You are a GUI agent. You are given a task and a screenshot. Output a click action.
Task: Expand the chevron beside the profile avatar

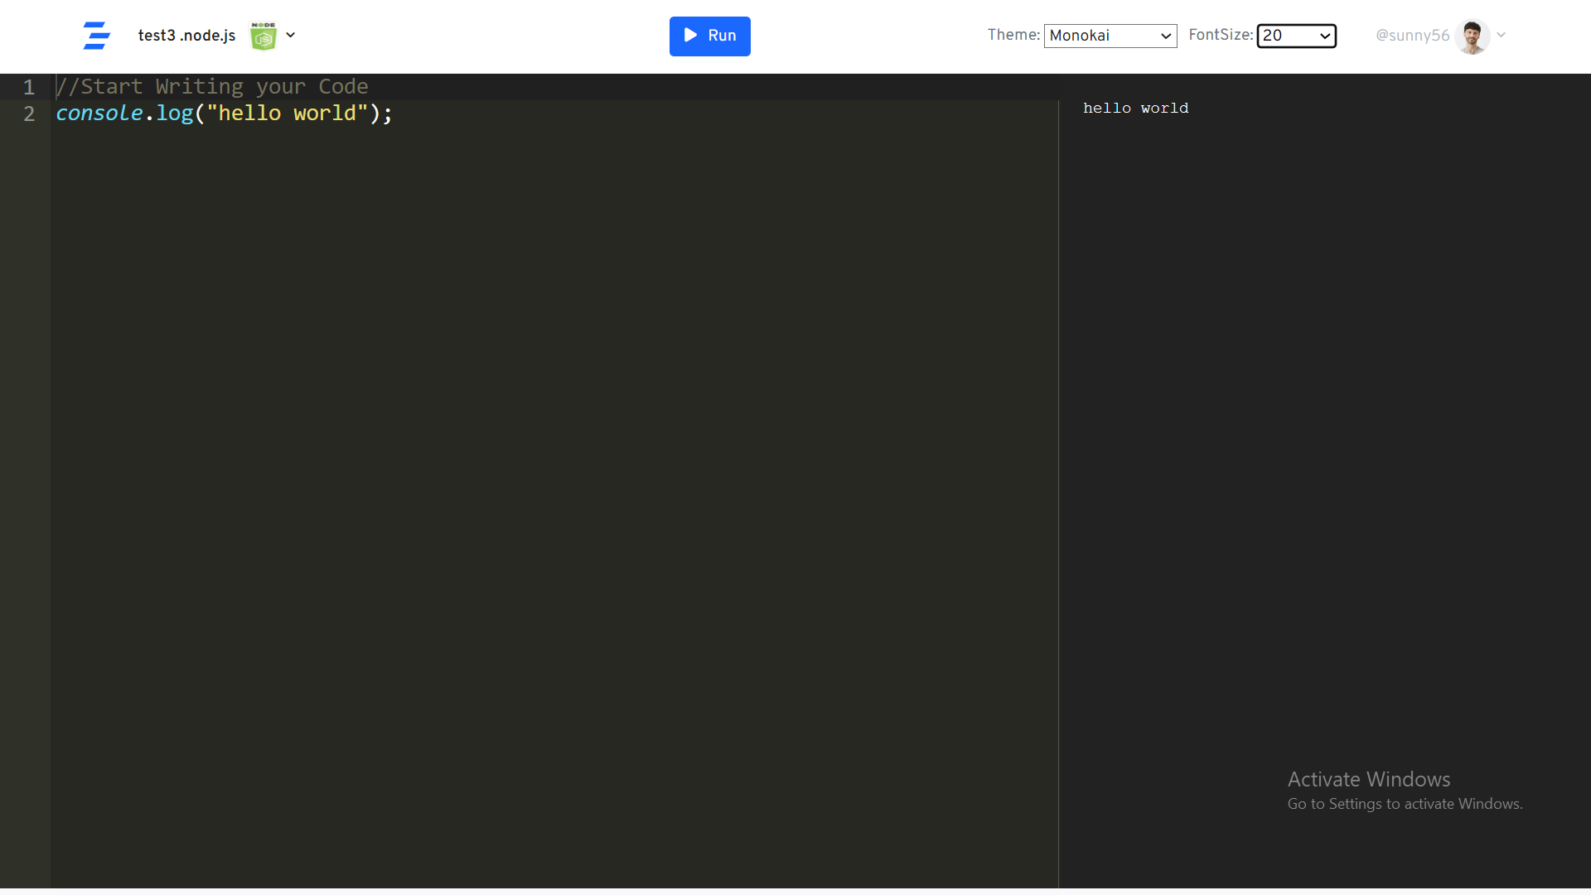click(1501, 35)
